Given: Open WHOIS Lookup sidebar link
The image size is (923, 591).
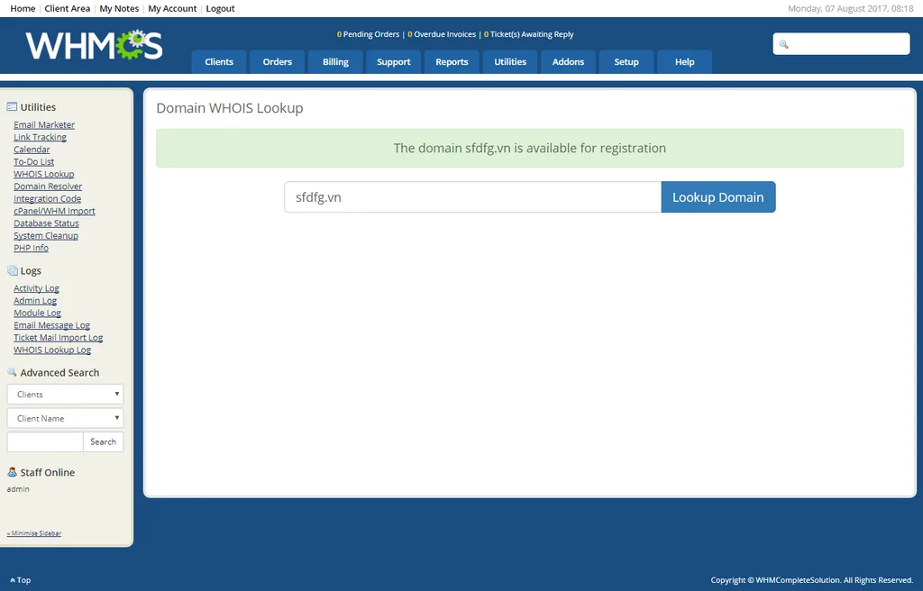Looking at the screenshot, I should click(43, 174).
